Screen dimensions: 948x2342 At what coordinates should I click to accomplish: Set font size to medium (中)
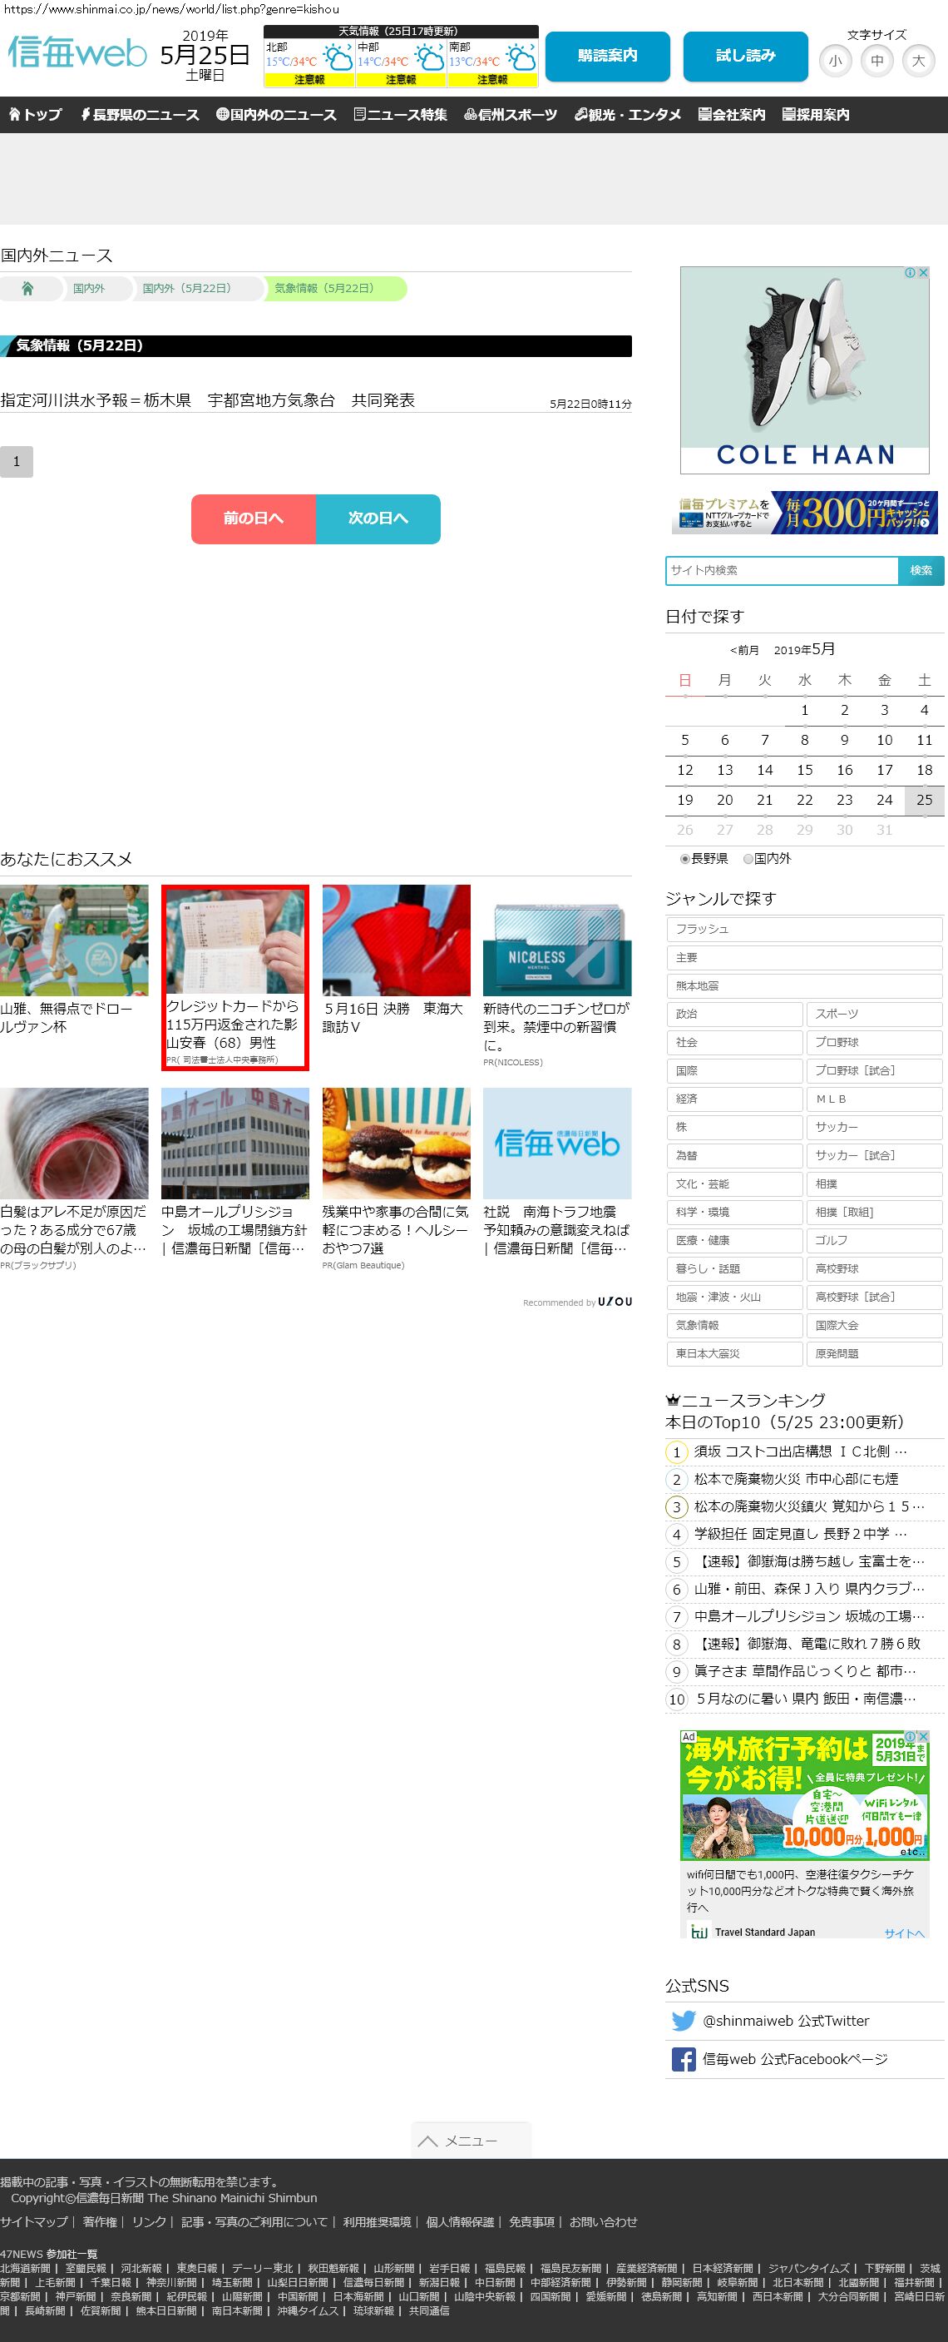(x=877, y=61)
